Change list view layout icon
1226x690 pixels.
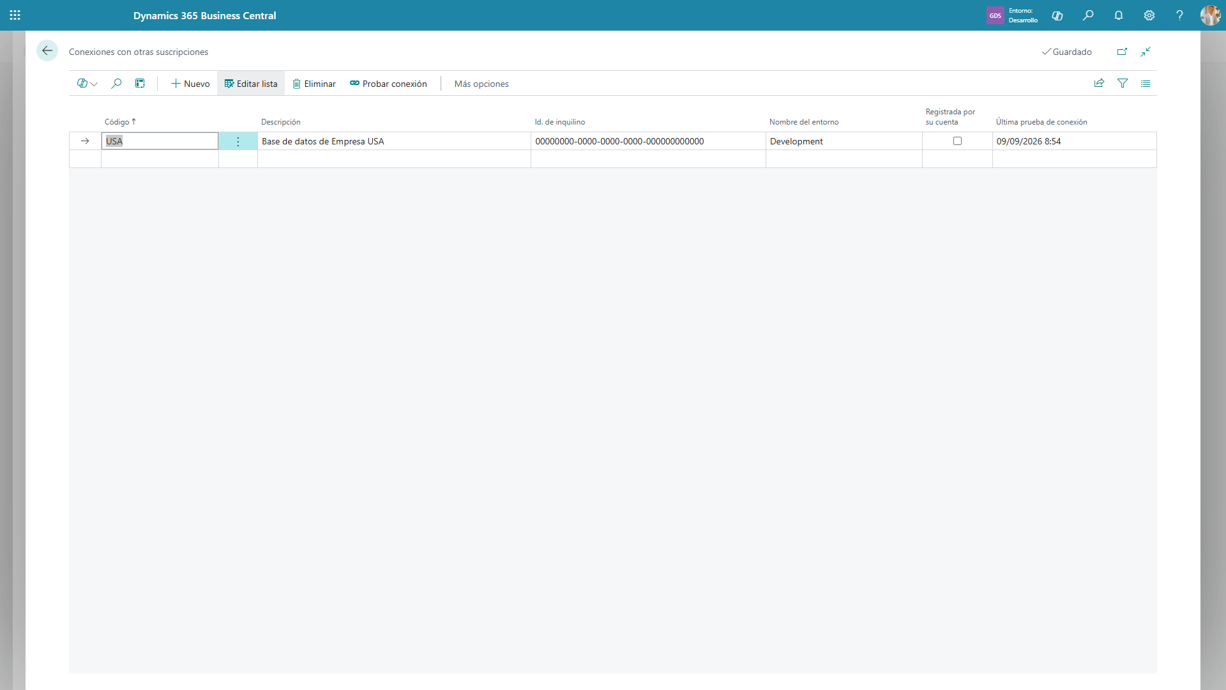pyautogui.click(x=1146, y=84)
